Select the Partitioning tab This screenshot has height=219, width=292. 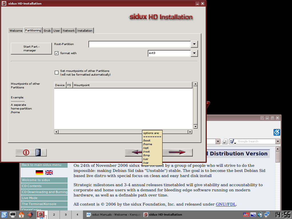pyautogui.click(x=33, y=30)
